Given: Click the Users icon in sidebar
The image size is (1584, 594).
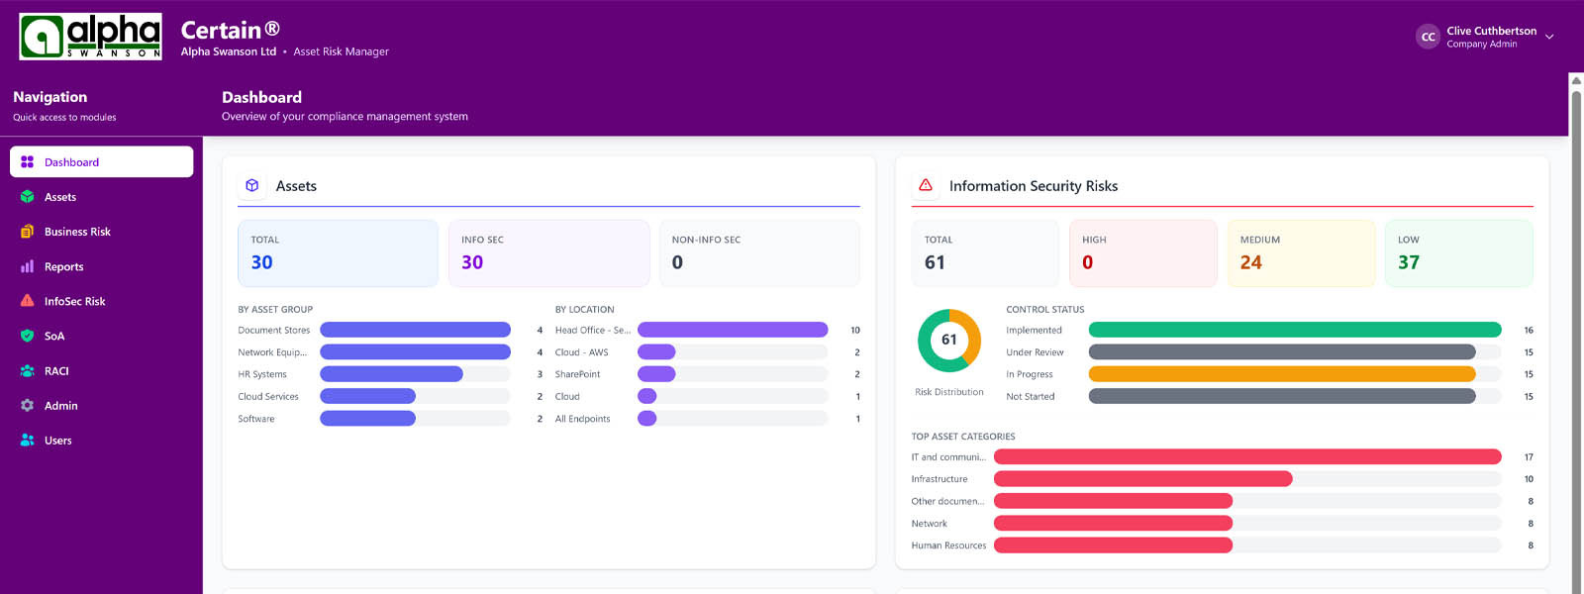Looking at the screenshot, I should tap(28, 441).
